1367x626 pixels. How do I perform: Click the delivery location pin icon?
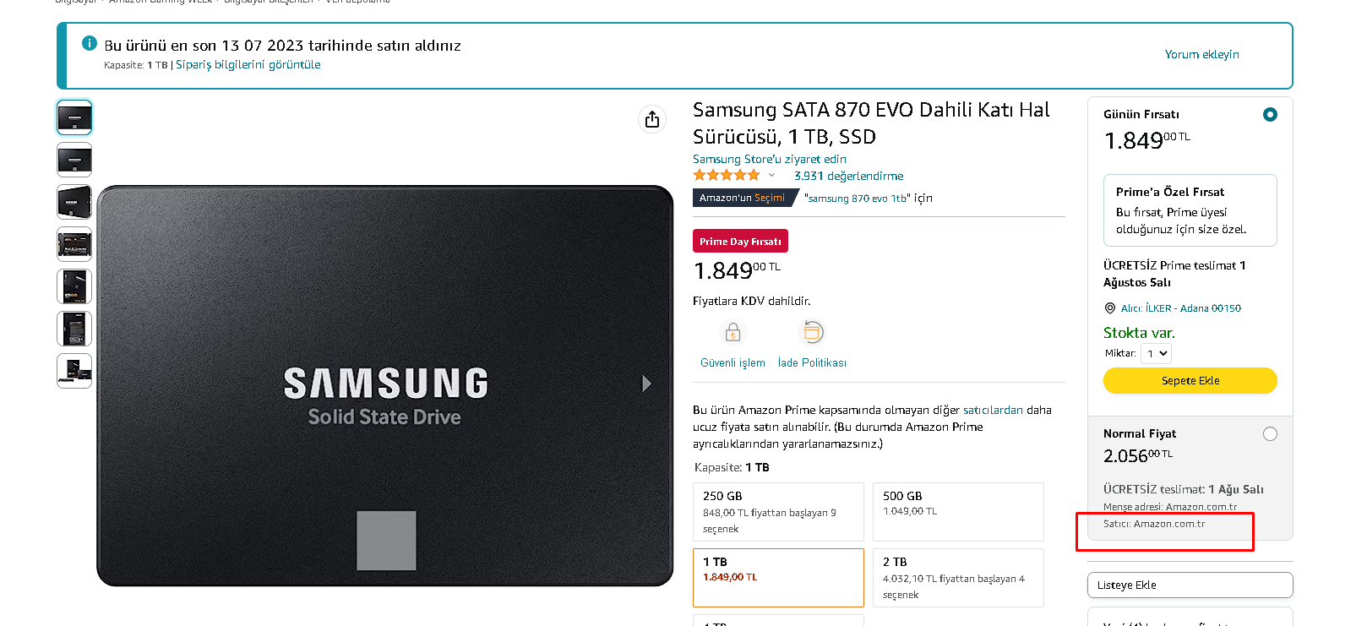pyautogui.click(x=1109, y=308)
